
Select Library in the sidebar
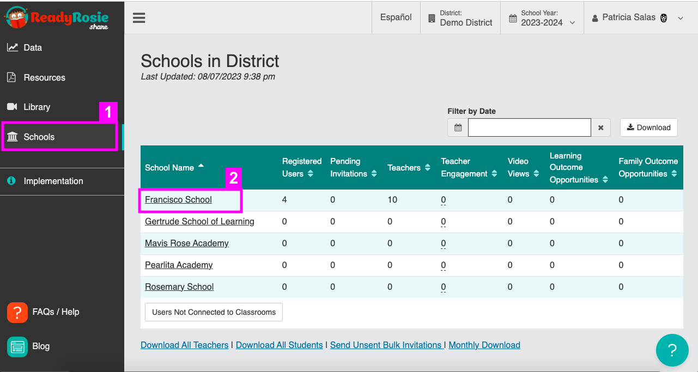37,107
